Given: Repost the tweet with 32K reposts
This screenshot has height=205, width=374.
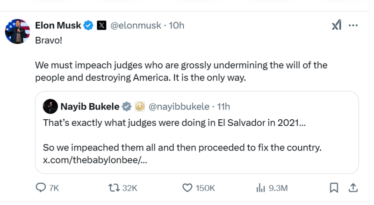Looking at the screenshot, I should pos(113,187).
